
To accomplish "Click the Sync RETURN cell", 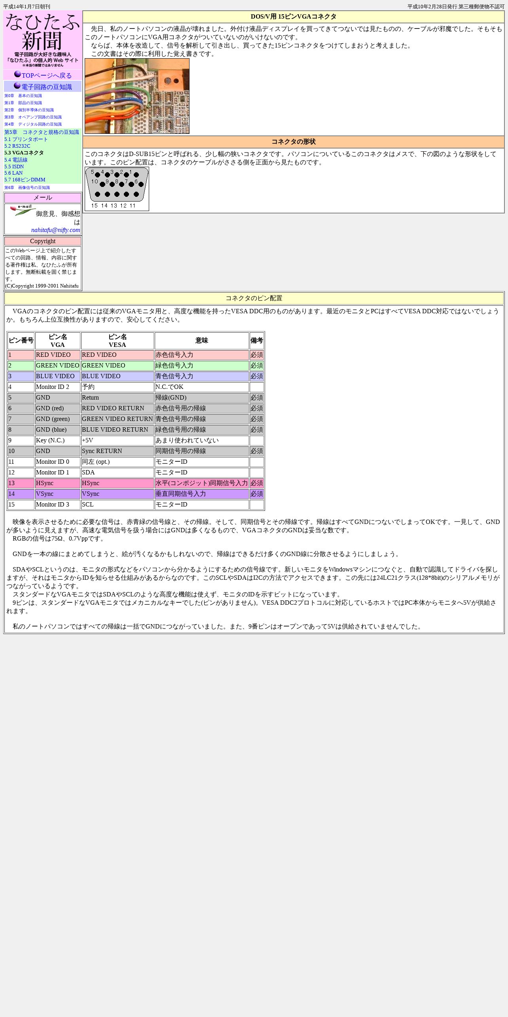I will tap(118, 451).
